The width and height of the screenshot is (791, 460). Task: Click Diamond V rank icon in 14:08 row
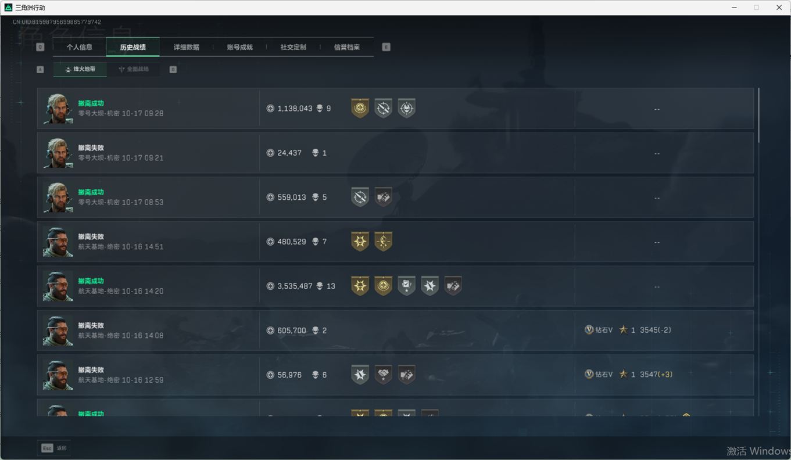tap(589, 330)
